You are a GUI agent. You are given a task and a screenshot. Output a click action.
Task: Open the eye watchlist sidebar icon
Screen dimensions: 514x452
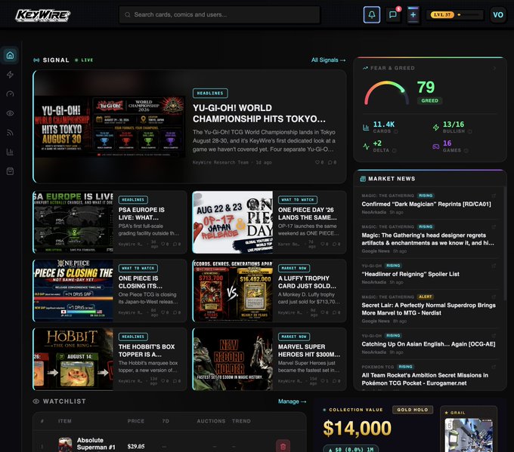[x=10, y=113]
